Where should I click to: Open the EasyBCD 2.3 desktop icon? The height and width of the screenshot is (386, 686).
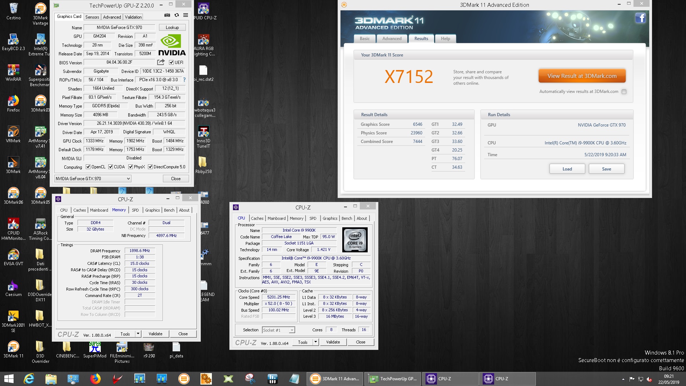click(x=14, y=42)
